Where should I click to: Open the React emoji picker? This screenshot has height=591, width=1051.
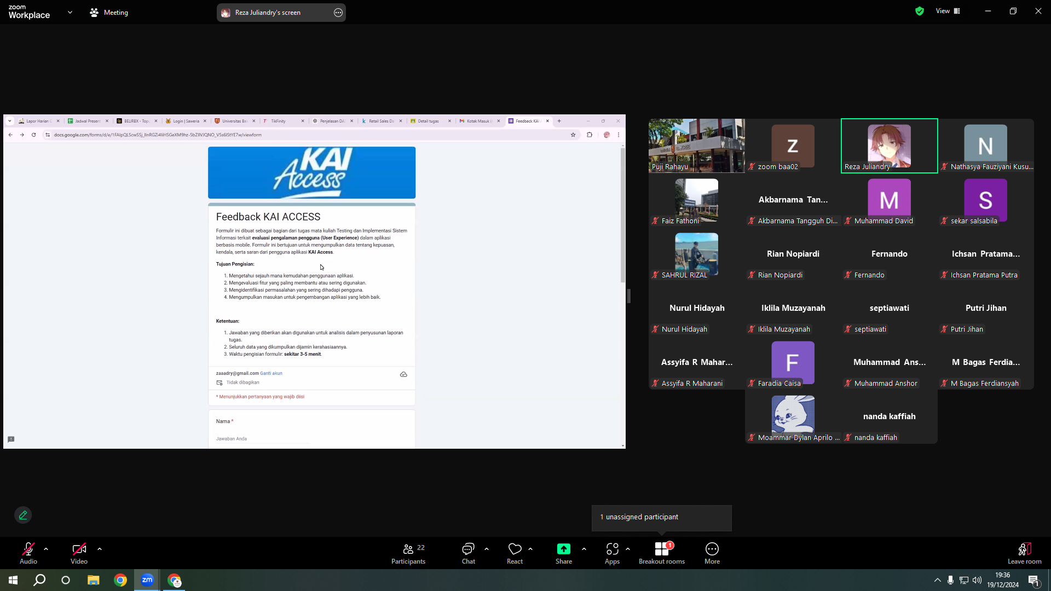click(515, 553)
